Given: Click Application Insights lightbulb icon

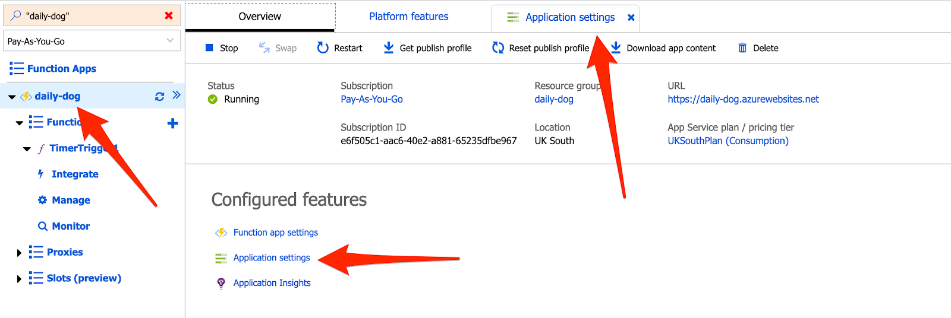Looking at the screenshot, I should pyautogui.click(x=221, y=284).
